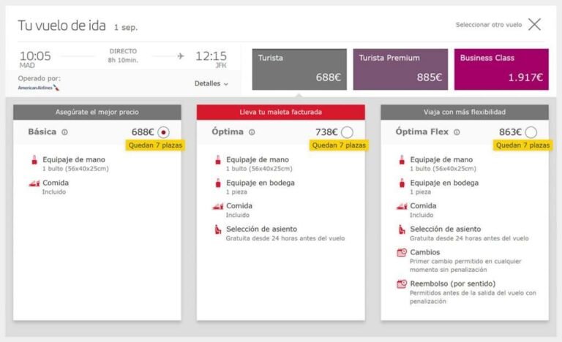Select the Óptima Flex 863€ radio button

coord(531,132)
